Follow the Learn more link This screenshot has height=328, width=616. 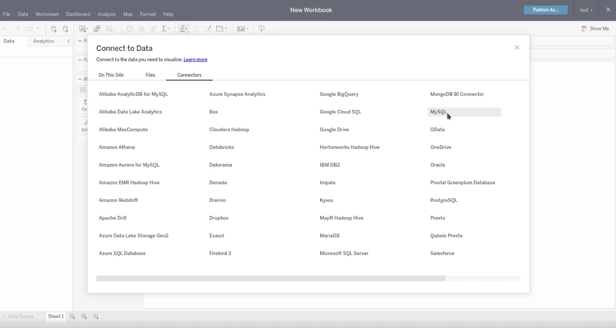click(195, 60)
